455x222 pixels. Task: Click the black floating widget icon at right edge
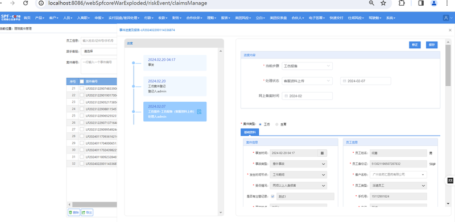click(450, 181)
